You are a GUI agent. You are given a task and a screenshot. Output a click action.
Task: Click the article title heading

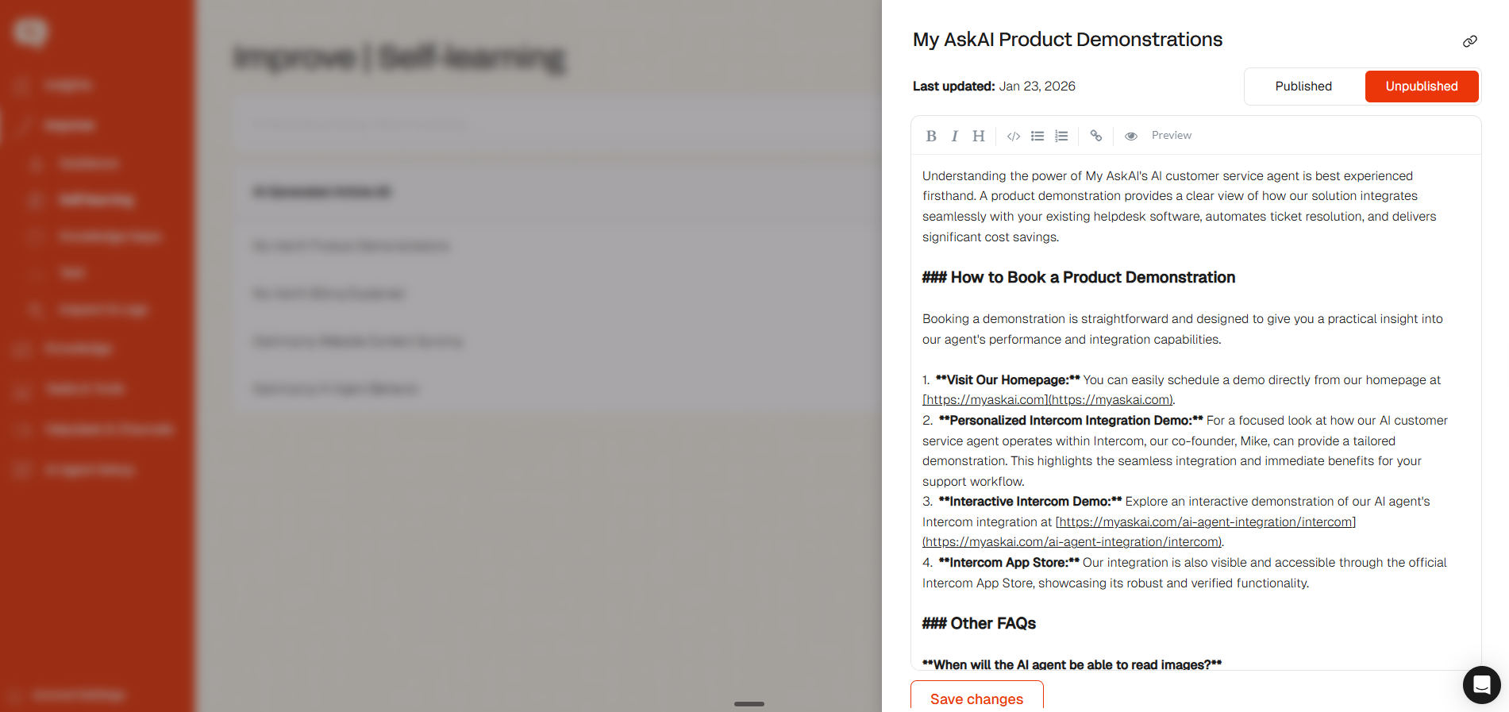(x=1068, y=40)
